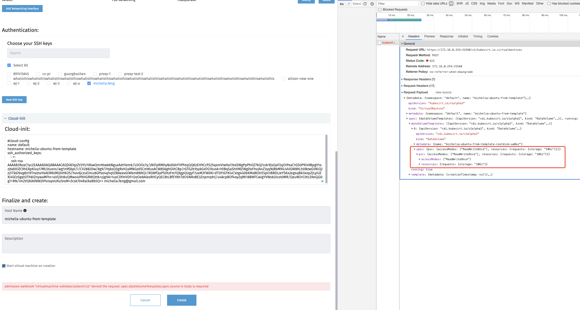Uncheck Start virtual machine on creation

pyautogui.click(x=4, y=266)
